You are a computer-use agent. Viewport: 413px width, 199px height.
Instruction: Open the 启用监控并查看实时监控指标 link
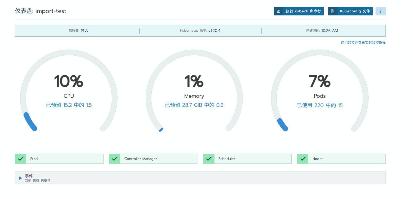(x=363, y=43)
